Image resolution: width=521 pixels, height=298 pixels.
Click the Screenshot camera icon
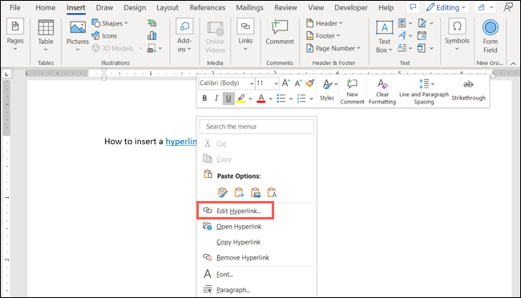[x=151, y=49]
